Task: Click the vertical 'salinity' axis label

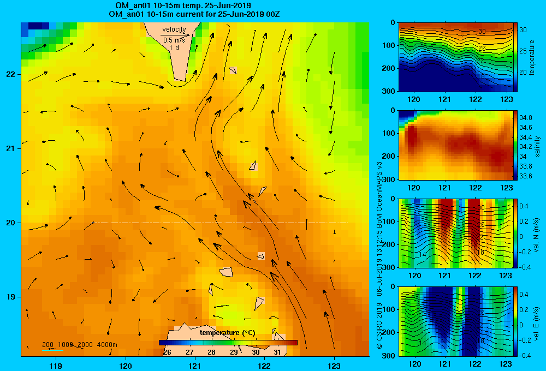Action: 537,146
